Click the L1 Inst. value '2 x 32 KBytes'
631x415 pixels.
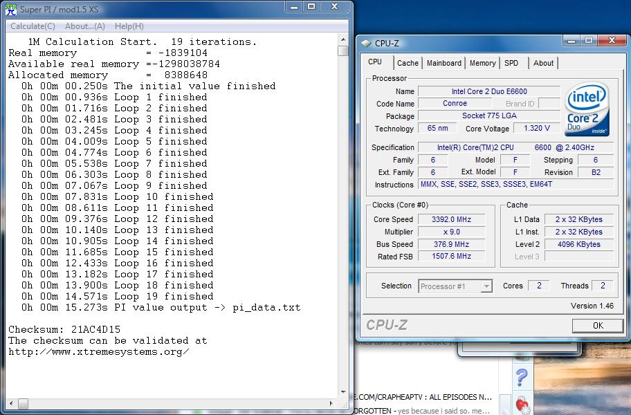(x=578, y=232)
